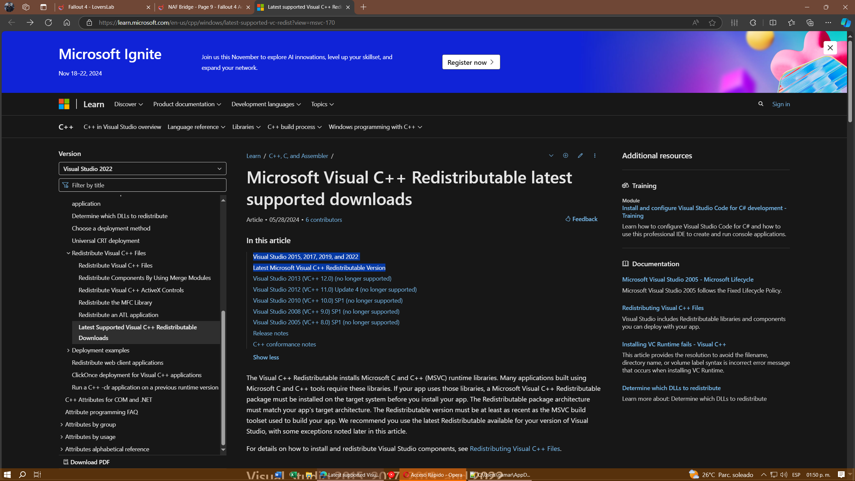Add this page to favorites star
855x481 pixels.
(712, 23)
